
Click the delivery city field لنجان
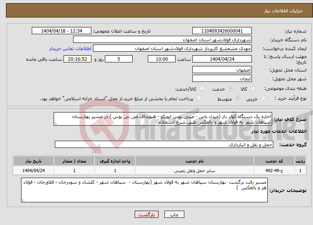222,78
